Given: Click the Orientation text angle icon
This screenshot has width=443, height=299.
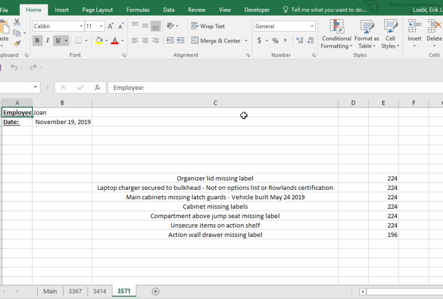Looking at the screenshot, I should coord(171,25).
